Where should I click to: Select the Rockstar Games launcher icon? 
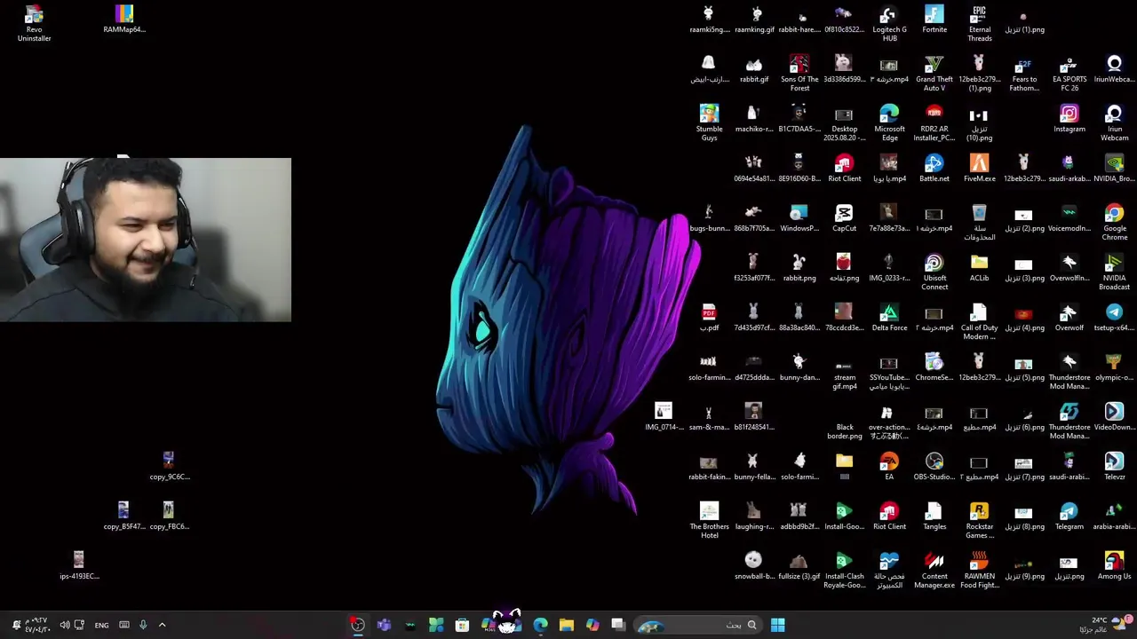(979, 521)
